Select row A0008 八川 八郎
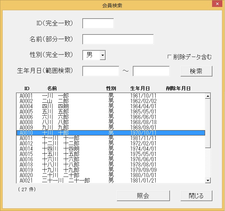Image resolution: width=225 pixels, height=211 pixels. click(111, 122)
